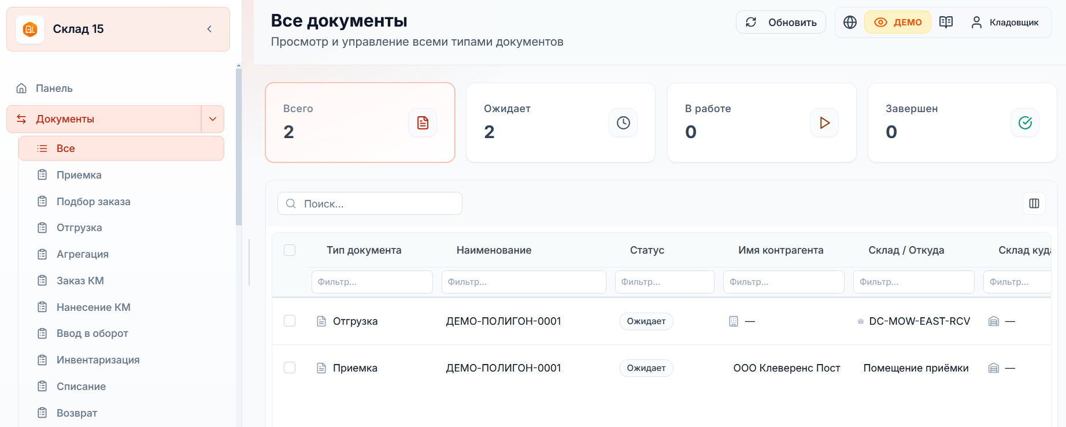1066x427 pixels.
Task: Collapse the sidebar with the chevron arrow
Action: pyautogui.click(x=209, y=29)
